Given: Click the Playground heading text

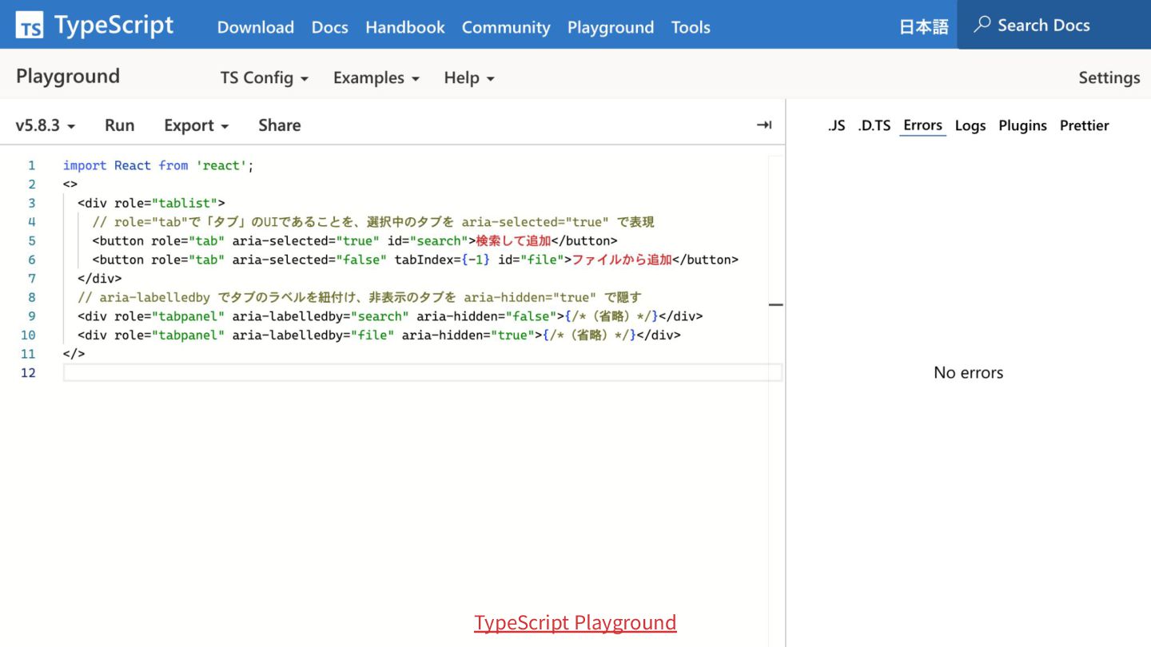Looking at the screenshot, I should [68, 76].
